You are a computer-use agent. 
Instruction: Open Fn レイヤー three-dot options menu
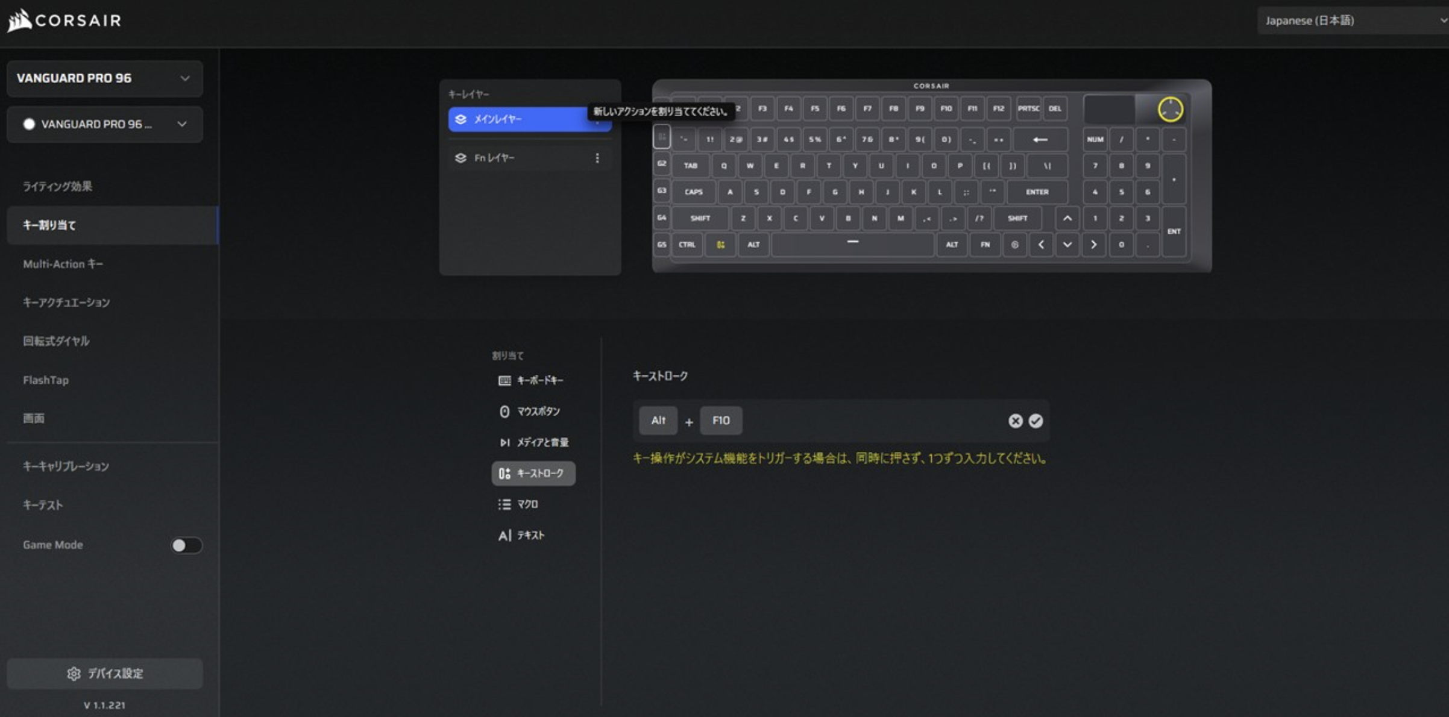click(x=597, y=158)
